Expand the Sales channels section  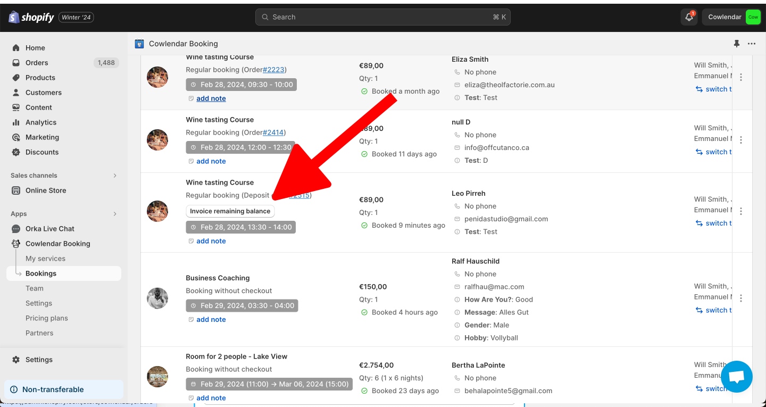coord(115,176)
